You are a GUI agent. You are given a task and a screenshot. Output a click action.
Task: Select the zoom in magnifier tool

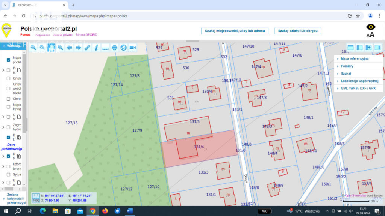pyautogui.click(x=33, y=48)
